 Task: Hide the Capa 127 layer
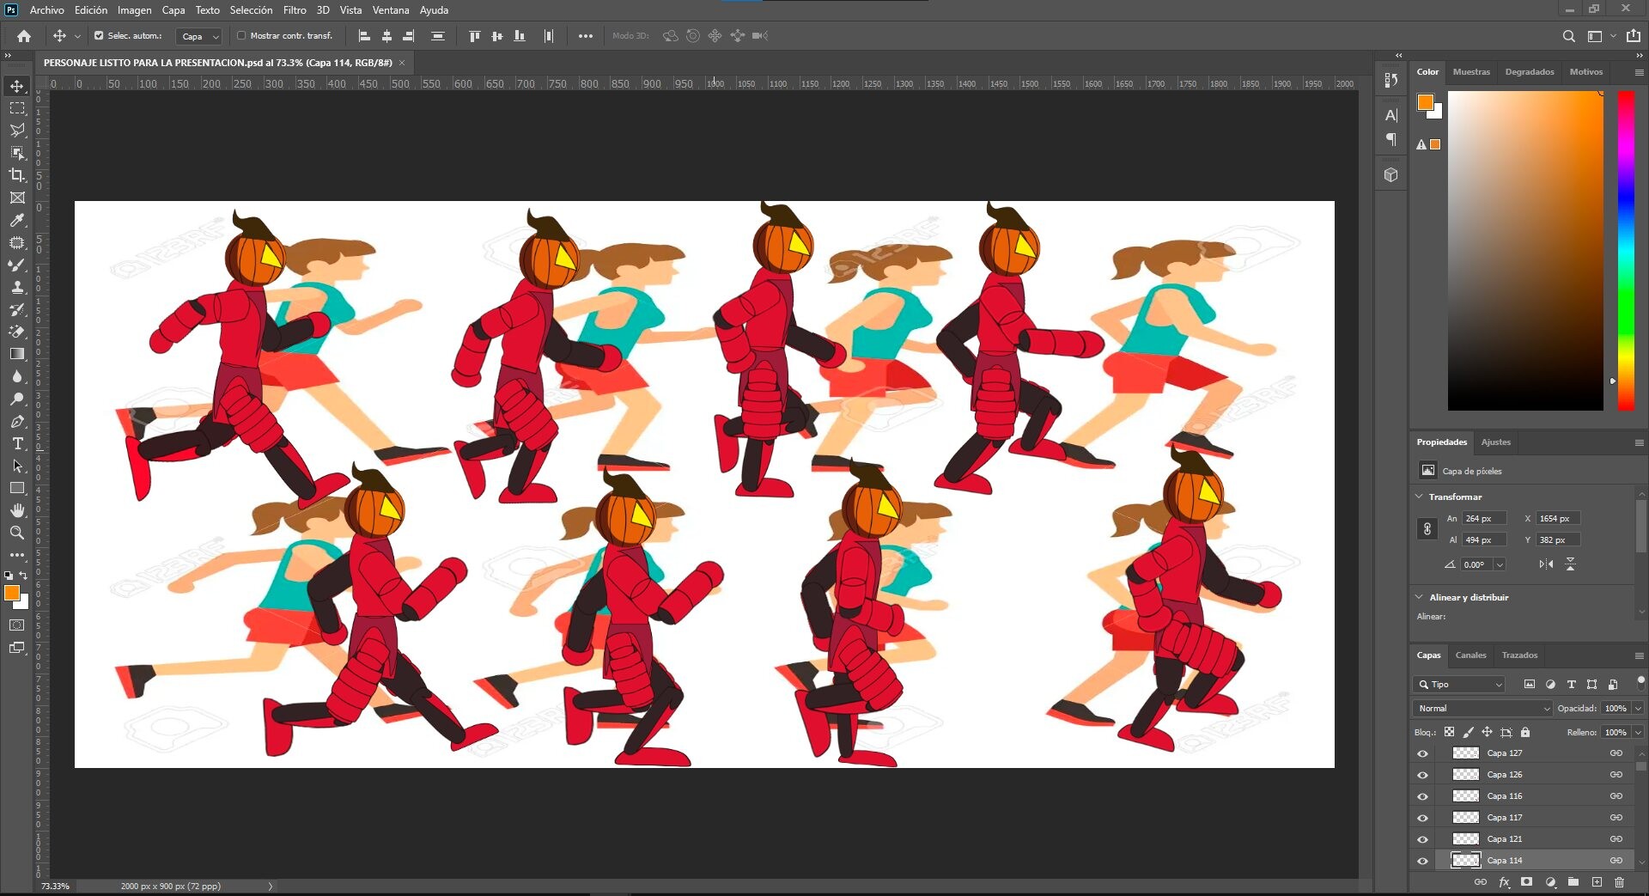coord(1422,753)
